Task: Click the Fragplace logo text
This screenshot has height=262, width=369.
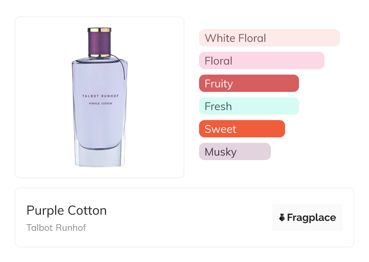Action: point(311,217)
